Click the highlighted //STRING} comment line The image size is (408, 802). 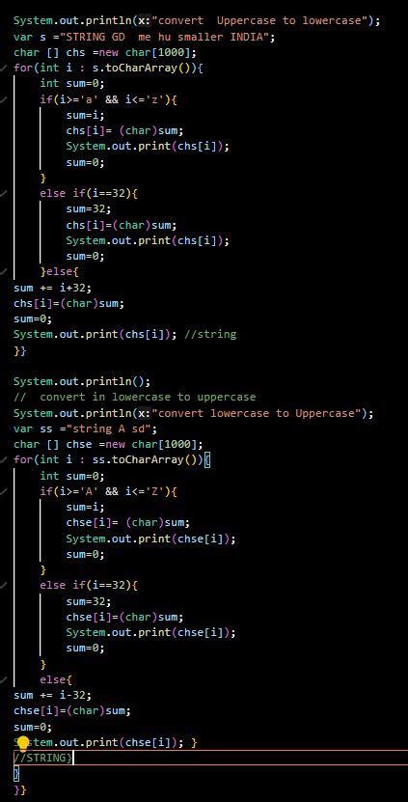(x=44, y=758)
